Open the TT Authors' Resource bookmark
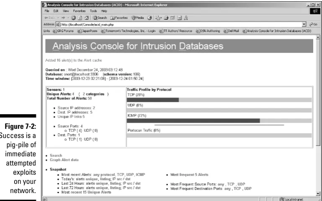The height and width of the screenshot is (201, 322). pyautogui.click(x=175, y=31)
